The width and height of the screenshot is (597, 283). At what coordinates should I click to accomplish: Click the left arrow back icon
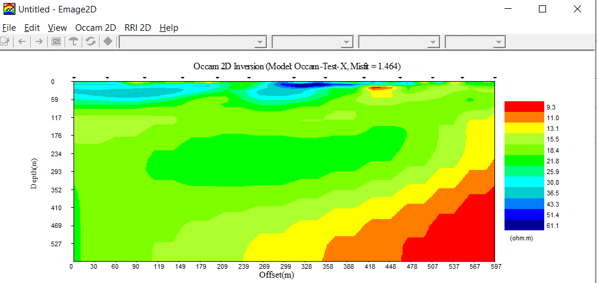(x=22, y=41)
